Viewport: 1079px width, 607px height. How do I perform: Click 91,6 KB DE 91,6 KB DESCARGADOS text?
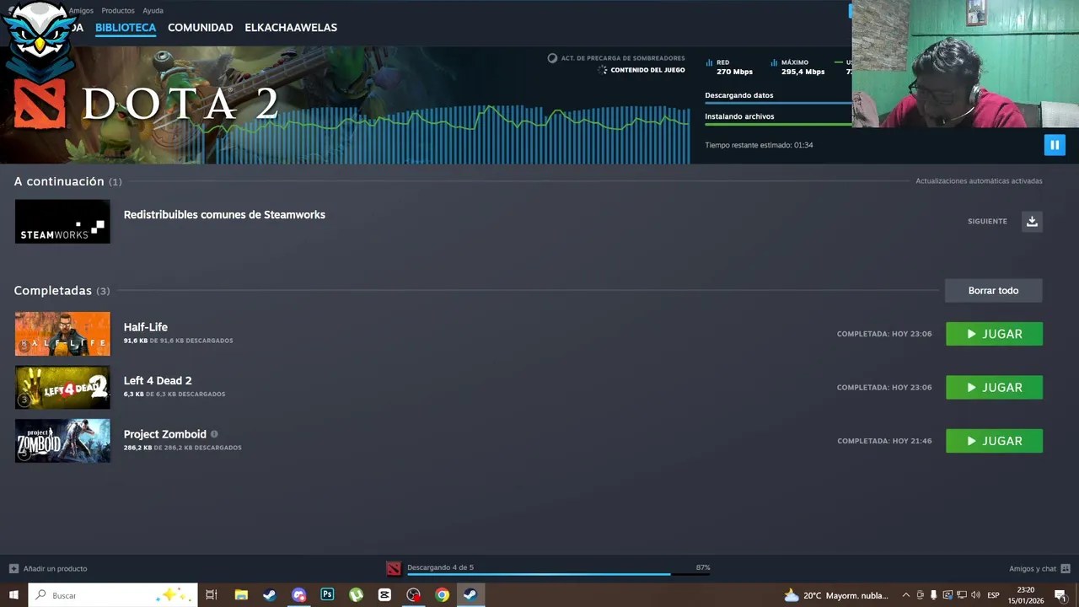[x=179, y=341]
